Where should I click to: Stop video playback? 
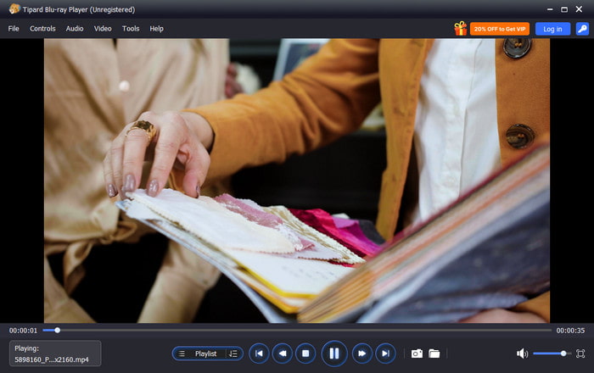[305, 354]
